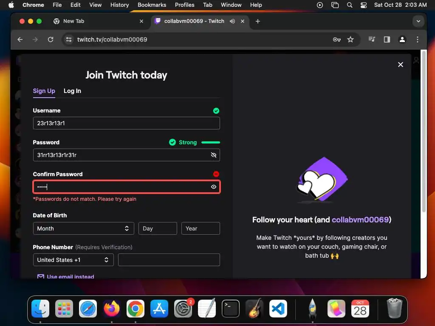Open the Month dropdown

click(x=83, y=228)
